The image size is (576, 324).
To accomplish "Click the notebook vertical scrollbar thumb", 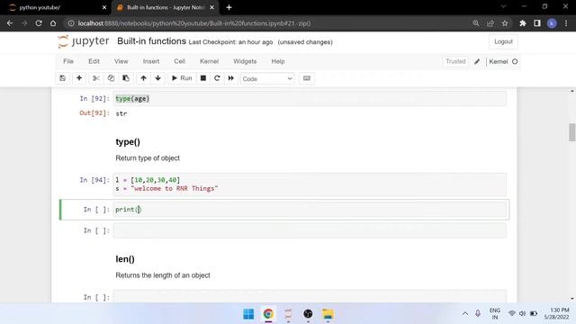I will click(x=572, y=132).
